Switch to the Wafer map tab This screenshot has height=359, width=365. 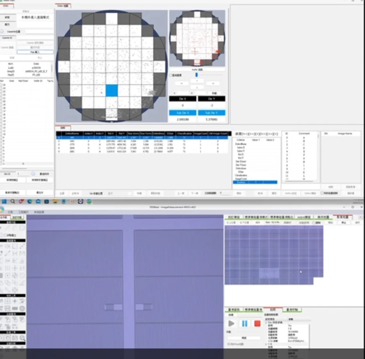[63, 6]
